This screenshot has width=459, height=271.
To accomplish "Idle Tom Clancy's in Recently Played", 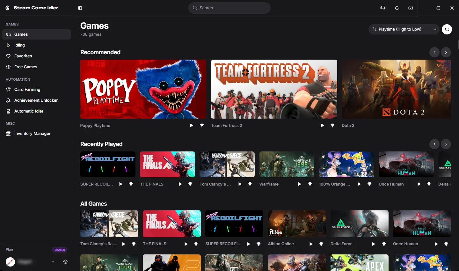I will click(x=240, y=184).
